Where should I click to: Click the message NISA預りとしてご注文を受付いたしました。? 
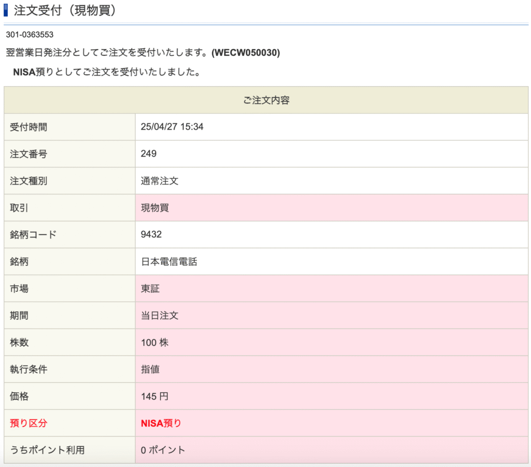tap(107, 72)
